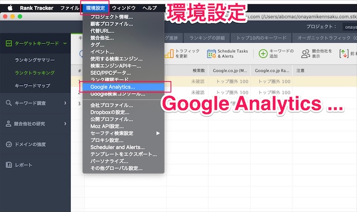Open the レポート document icon
This screenshot has height=212, width=357.
point(9,165)
